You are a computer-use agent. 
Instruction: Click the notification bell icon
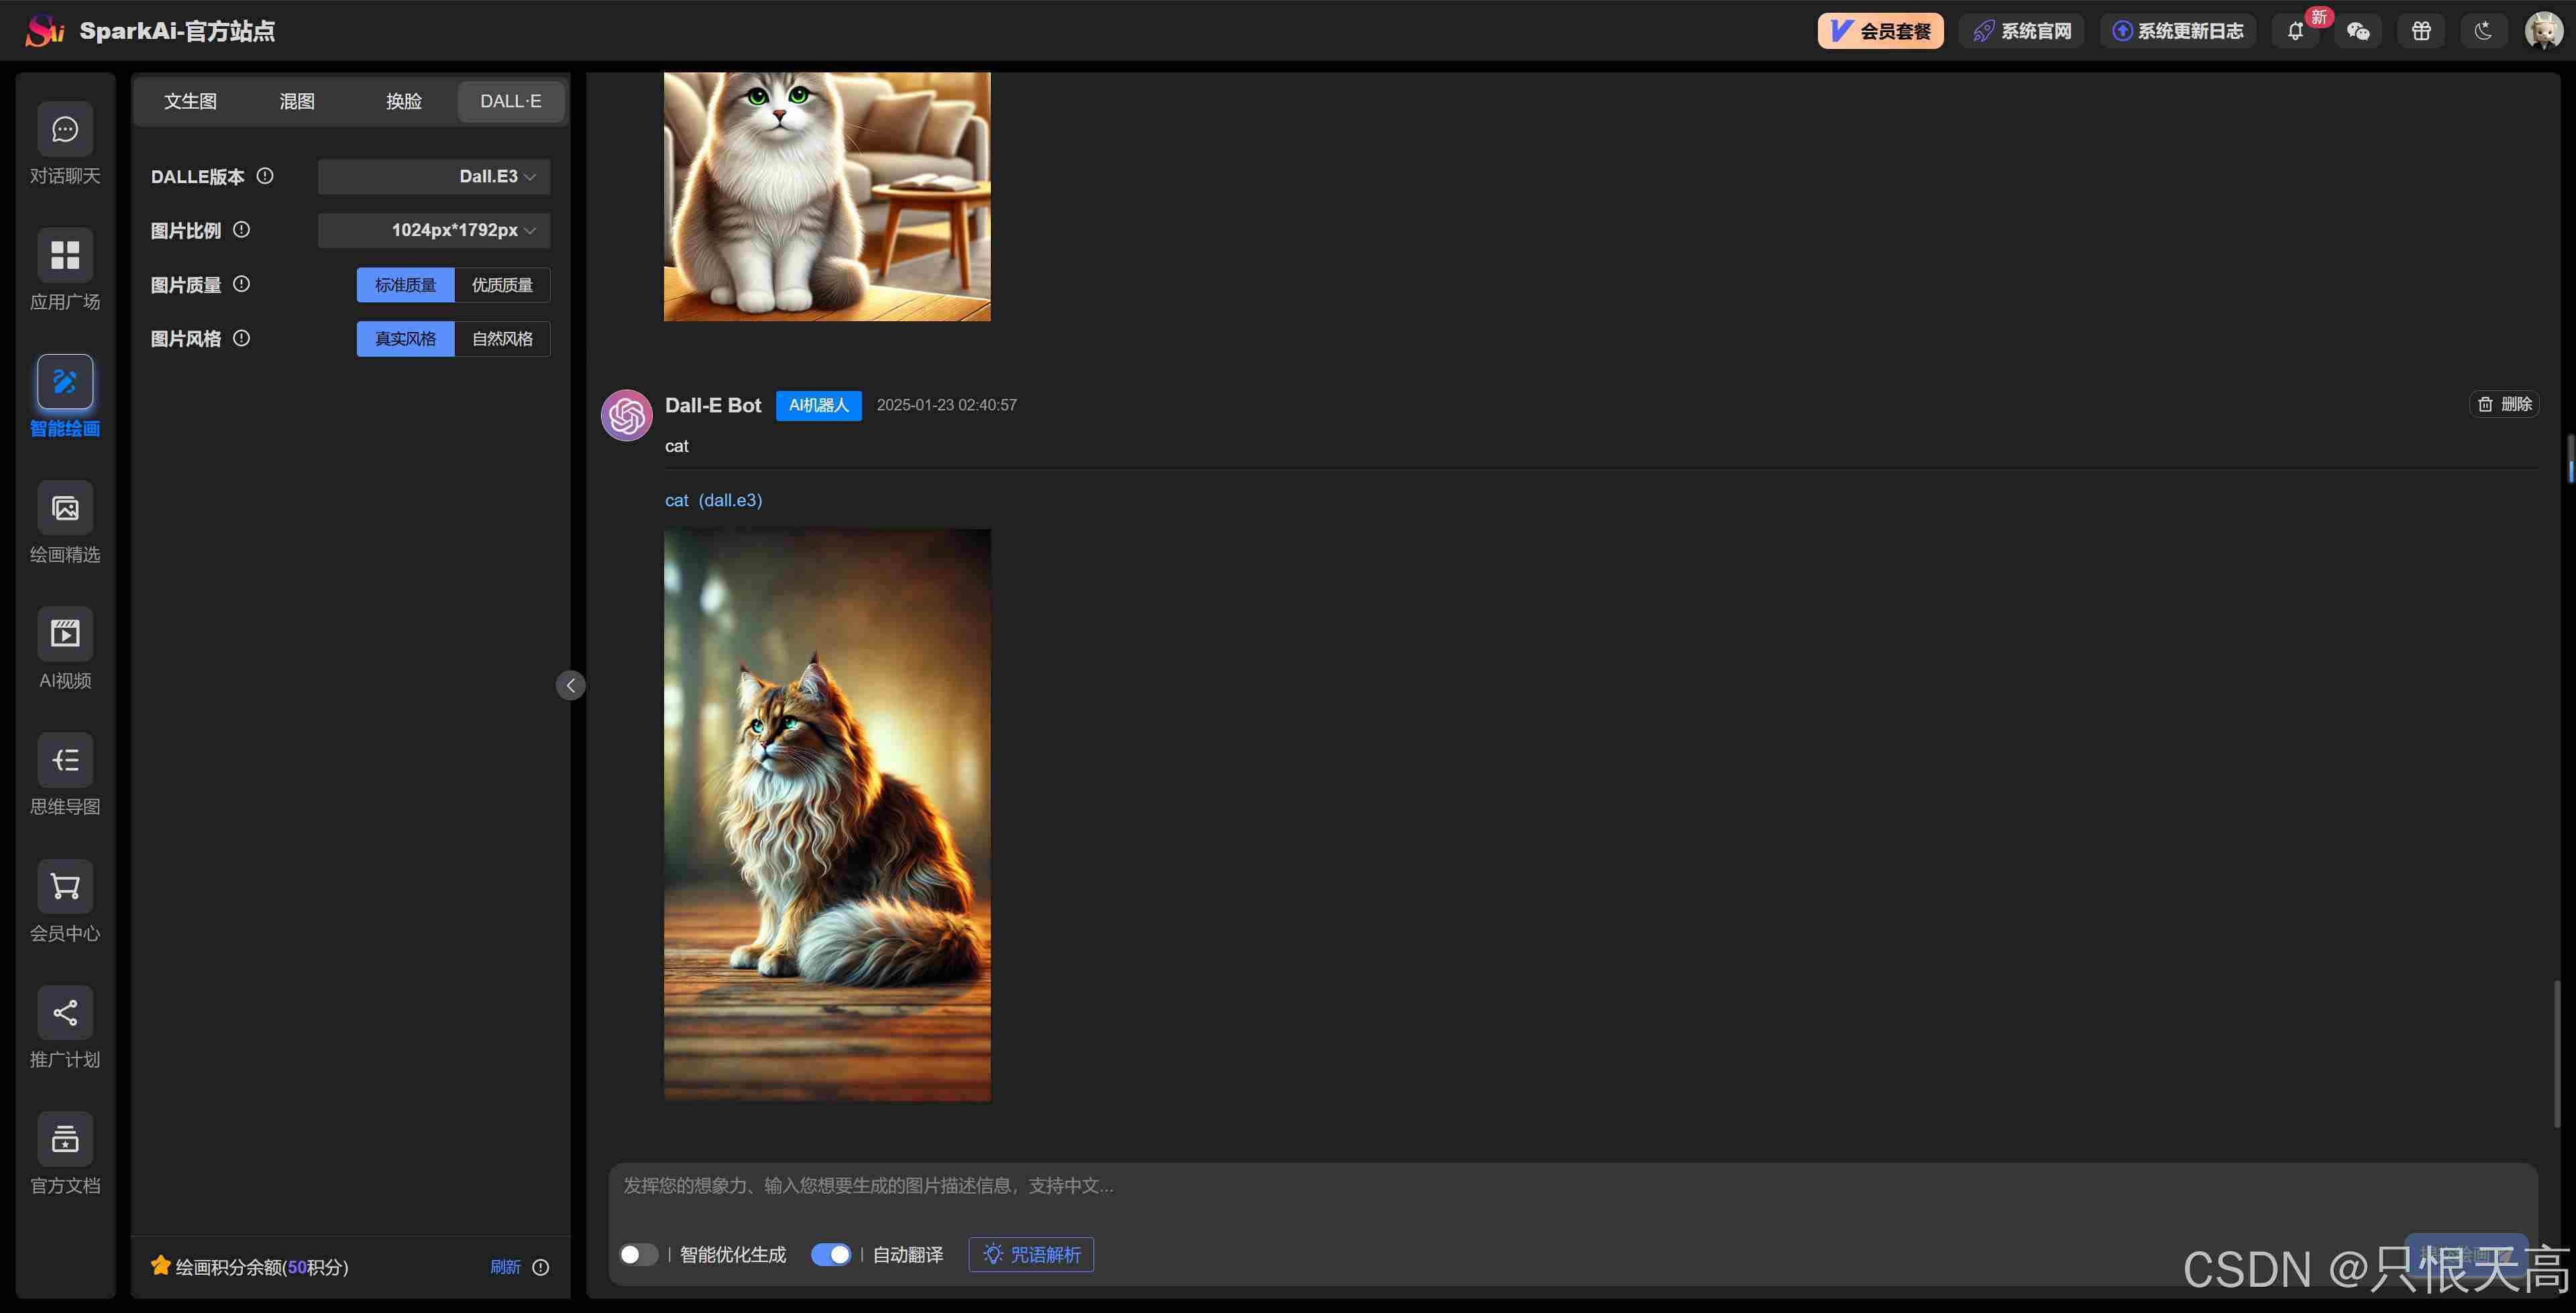(x=2295, y=31)
